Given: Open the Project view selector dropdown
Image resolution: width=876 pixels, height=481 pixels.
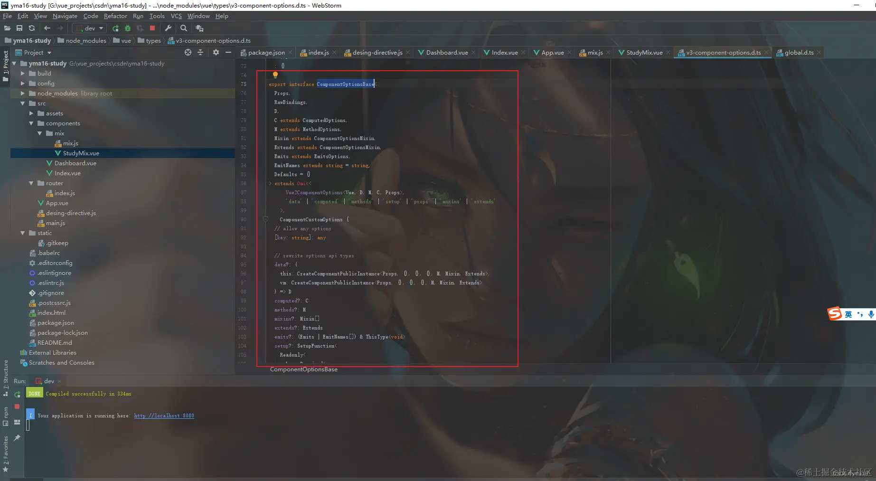Looking at the screenshot, I should 33,52.
